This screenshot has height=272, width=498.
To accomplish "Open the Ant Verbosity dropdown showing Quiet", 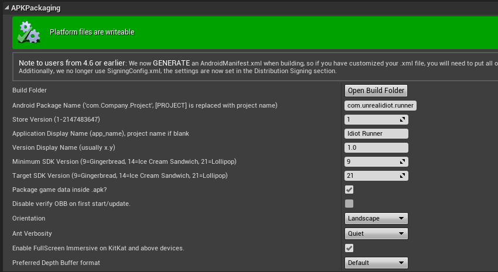I will pyautogui.click(x=376, y=233).
